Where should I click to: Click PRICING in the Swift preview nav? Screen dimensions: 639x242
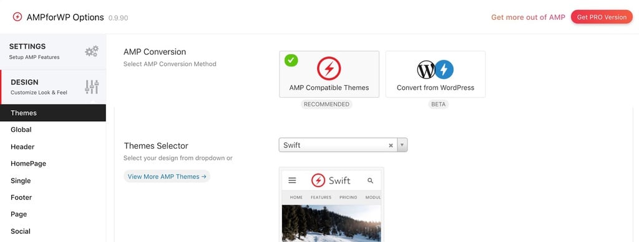point(348,197)
